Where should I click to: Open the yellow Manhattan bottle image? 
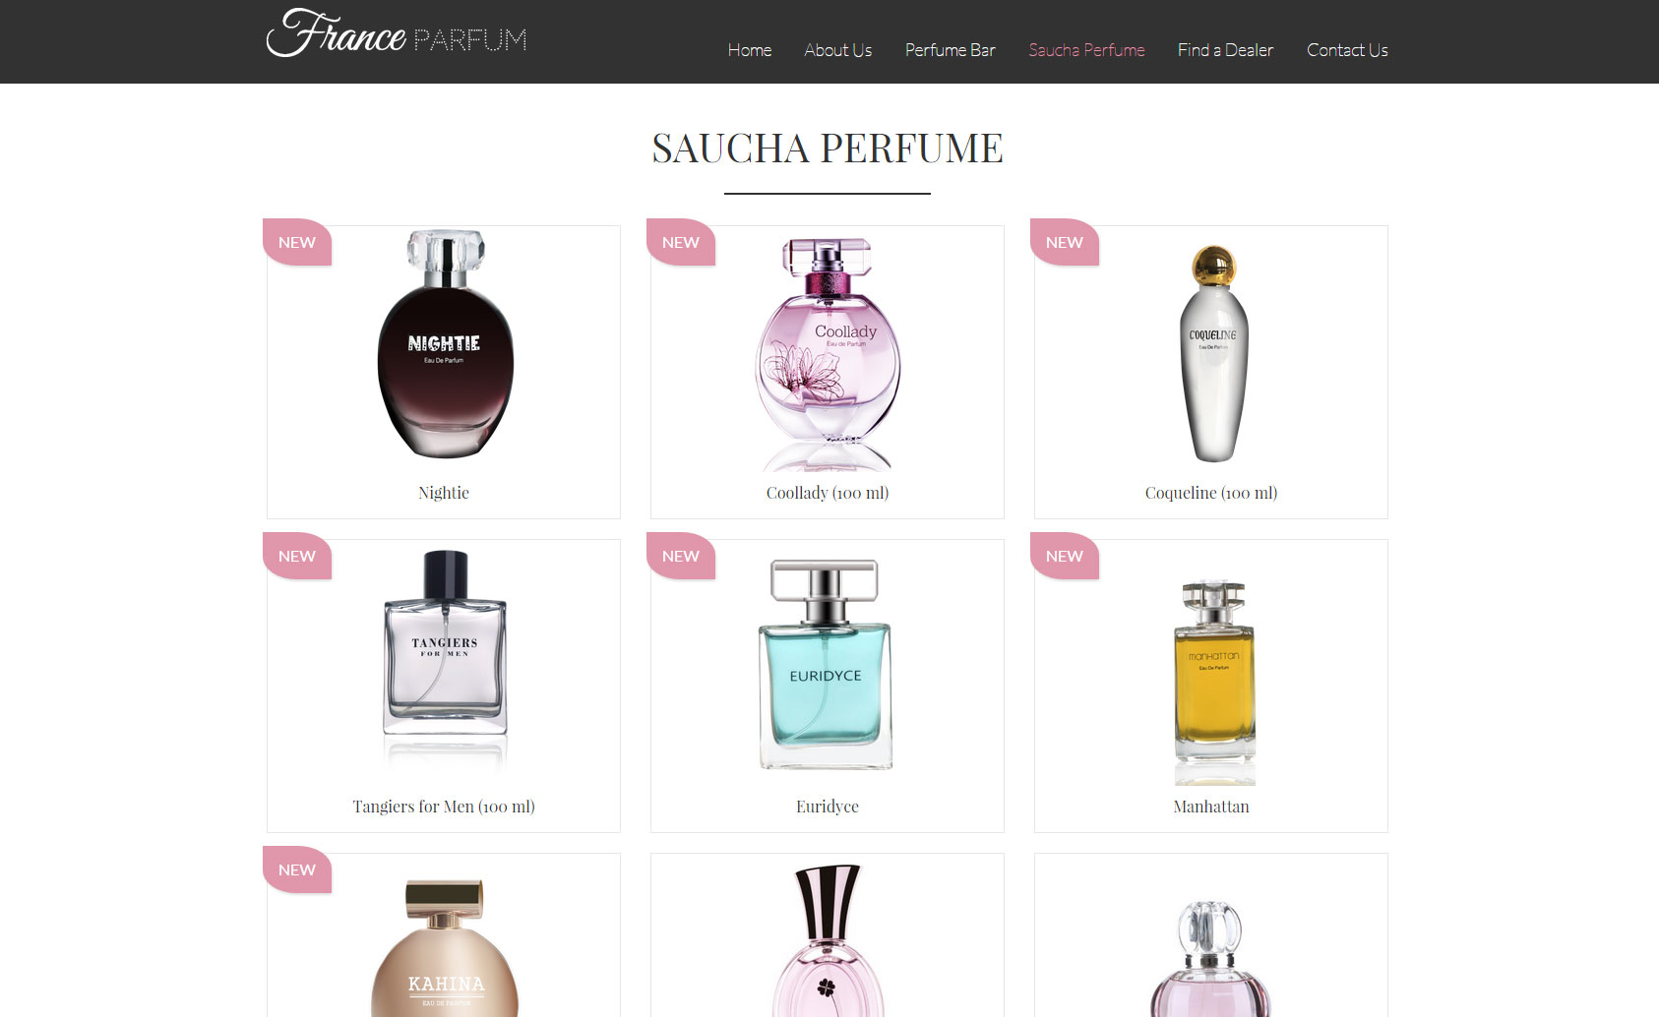1214,683
